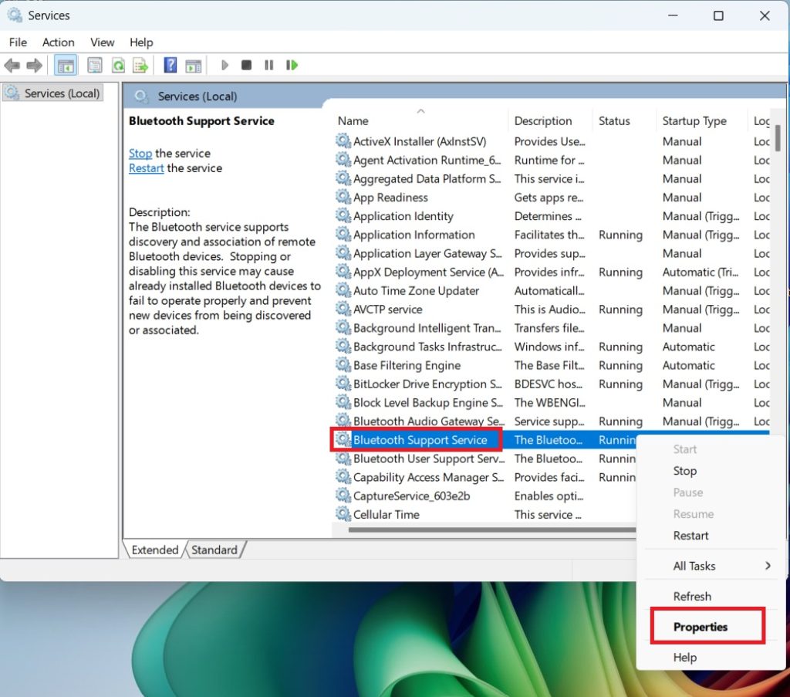This screenshot has height=697, width=790.
Task: Click the Start Service play icon
Action: 225,65
